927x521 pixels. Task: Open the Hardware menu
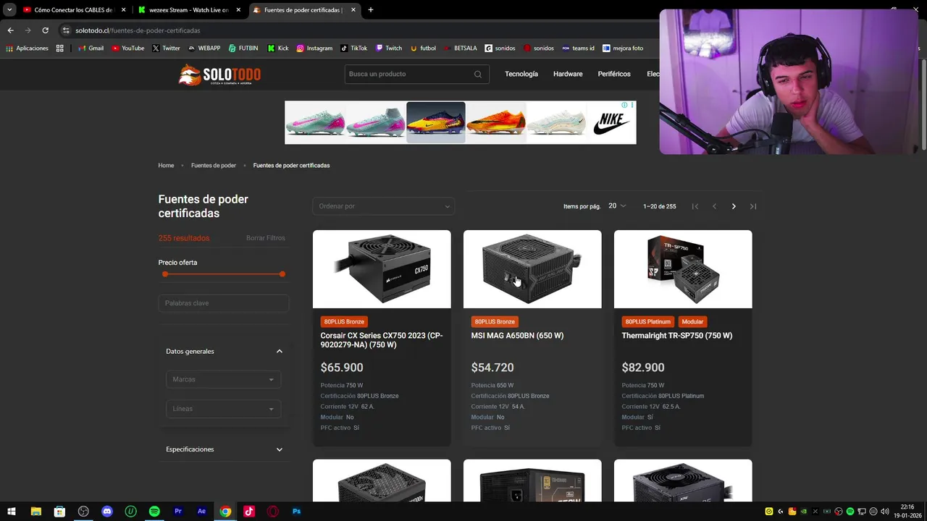568,74
